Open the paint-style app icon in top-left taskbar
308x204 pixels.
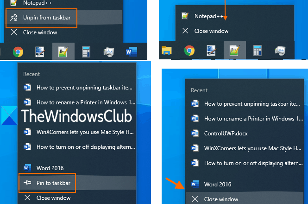40,52
